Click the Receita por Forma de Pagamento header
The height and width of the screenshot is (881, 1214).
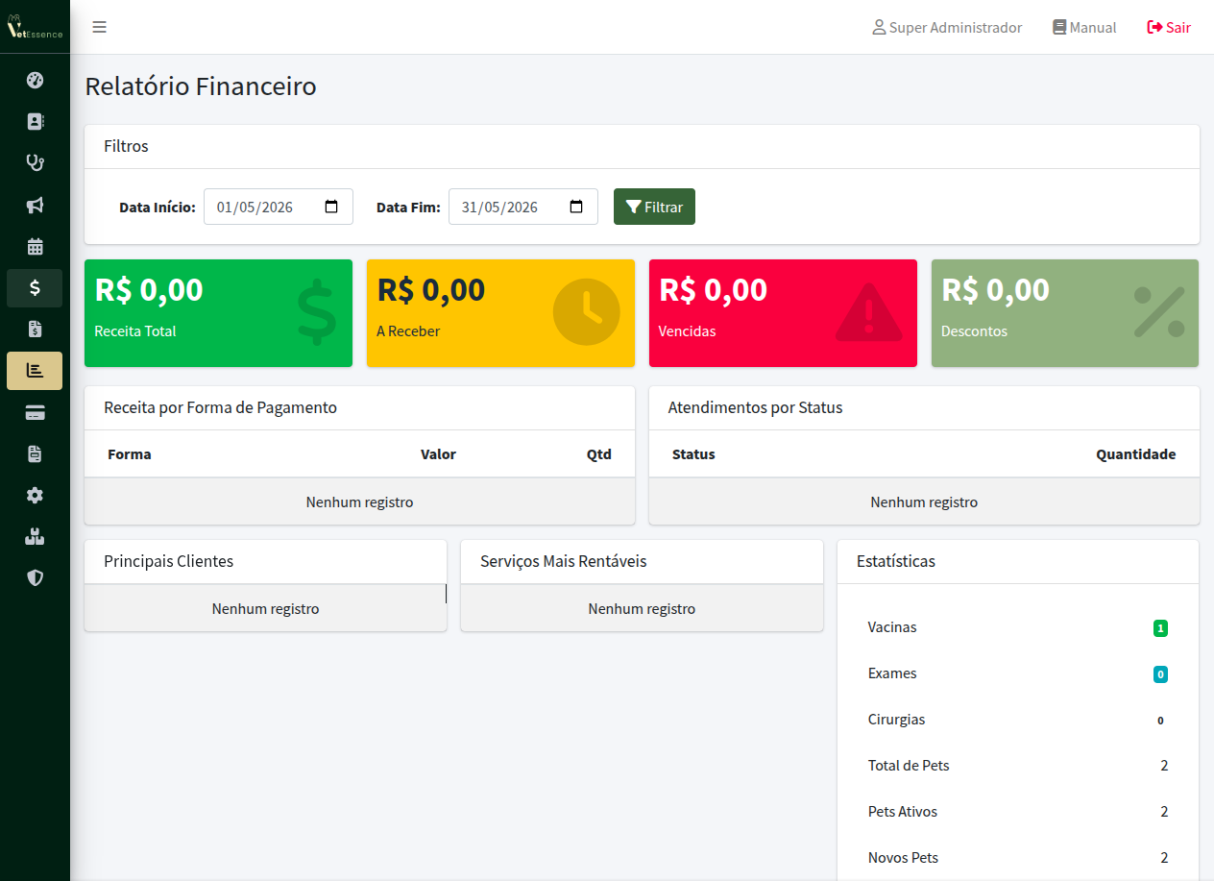[x=359, y=408]
